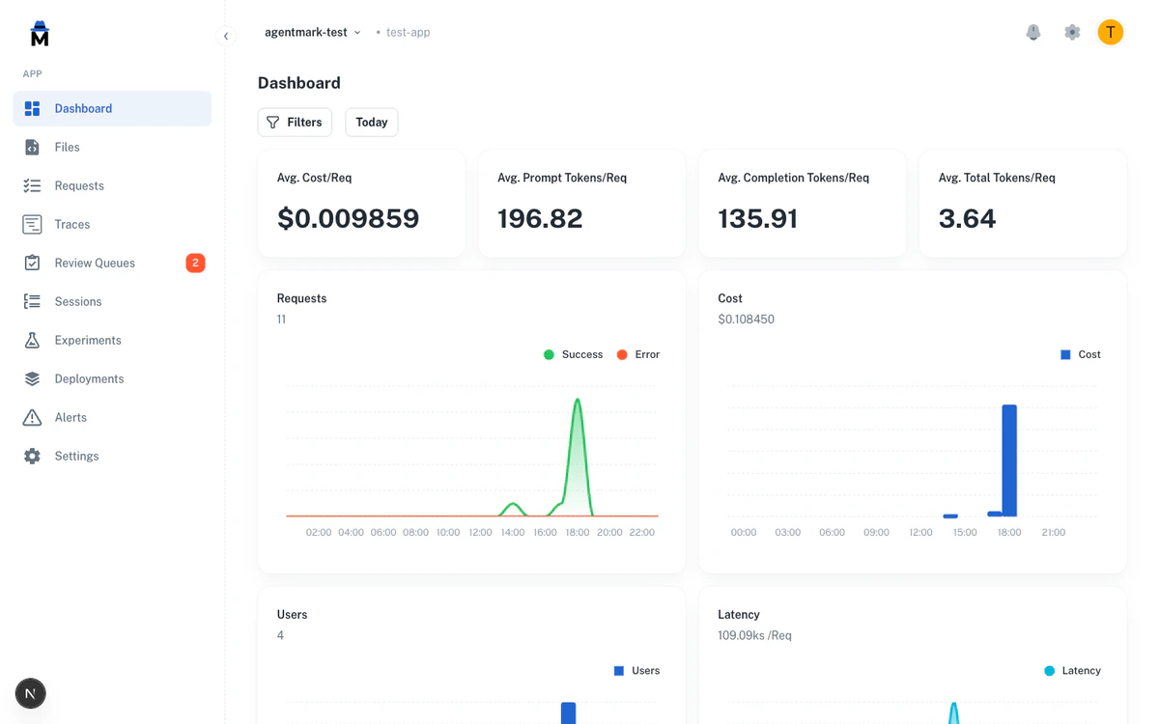Click the T profile avatar
The height and width of the screenshot is (724, 1159).
[1110, 32]
